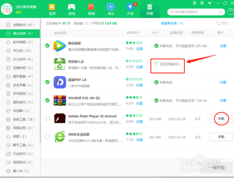
Task: Select 软件残留 (2) category
Action: tap(20, 42)
